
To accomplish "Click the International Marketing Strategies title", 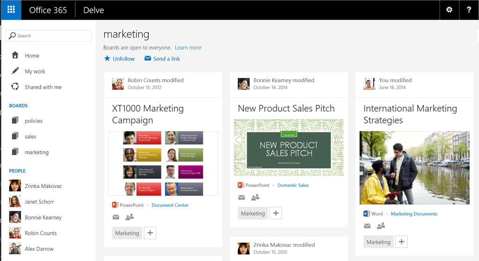I will 410,114.
